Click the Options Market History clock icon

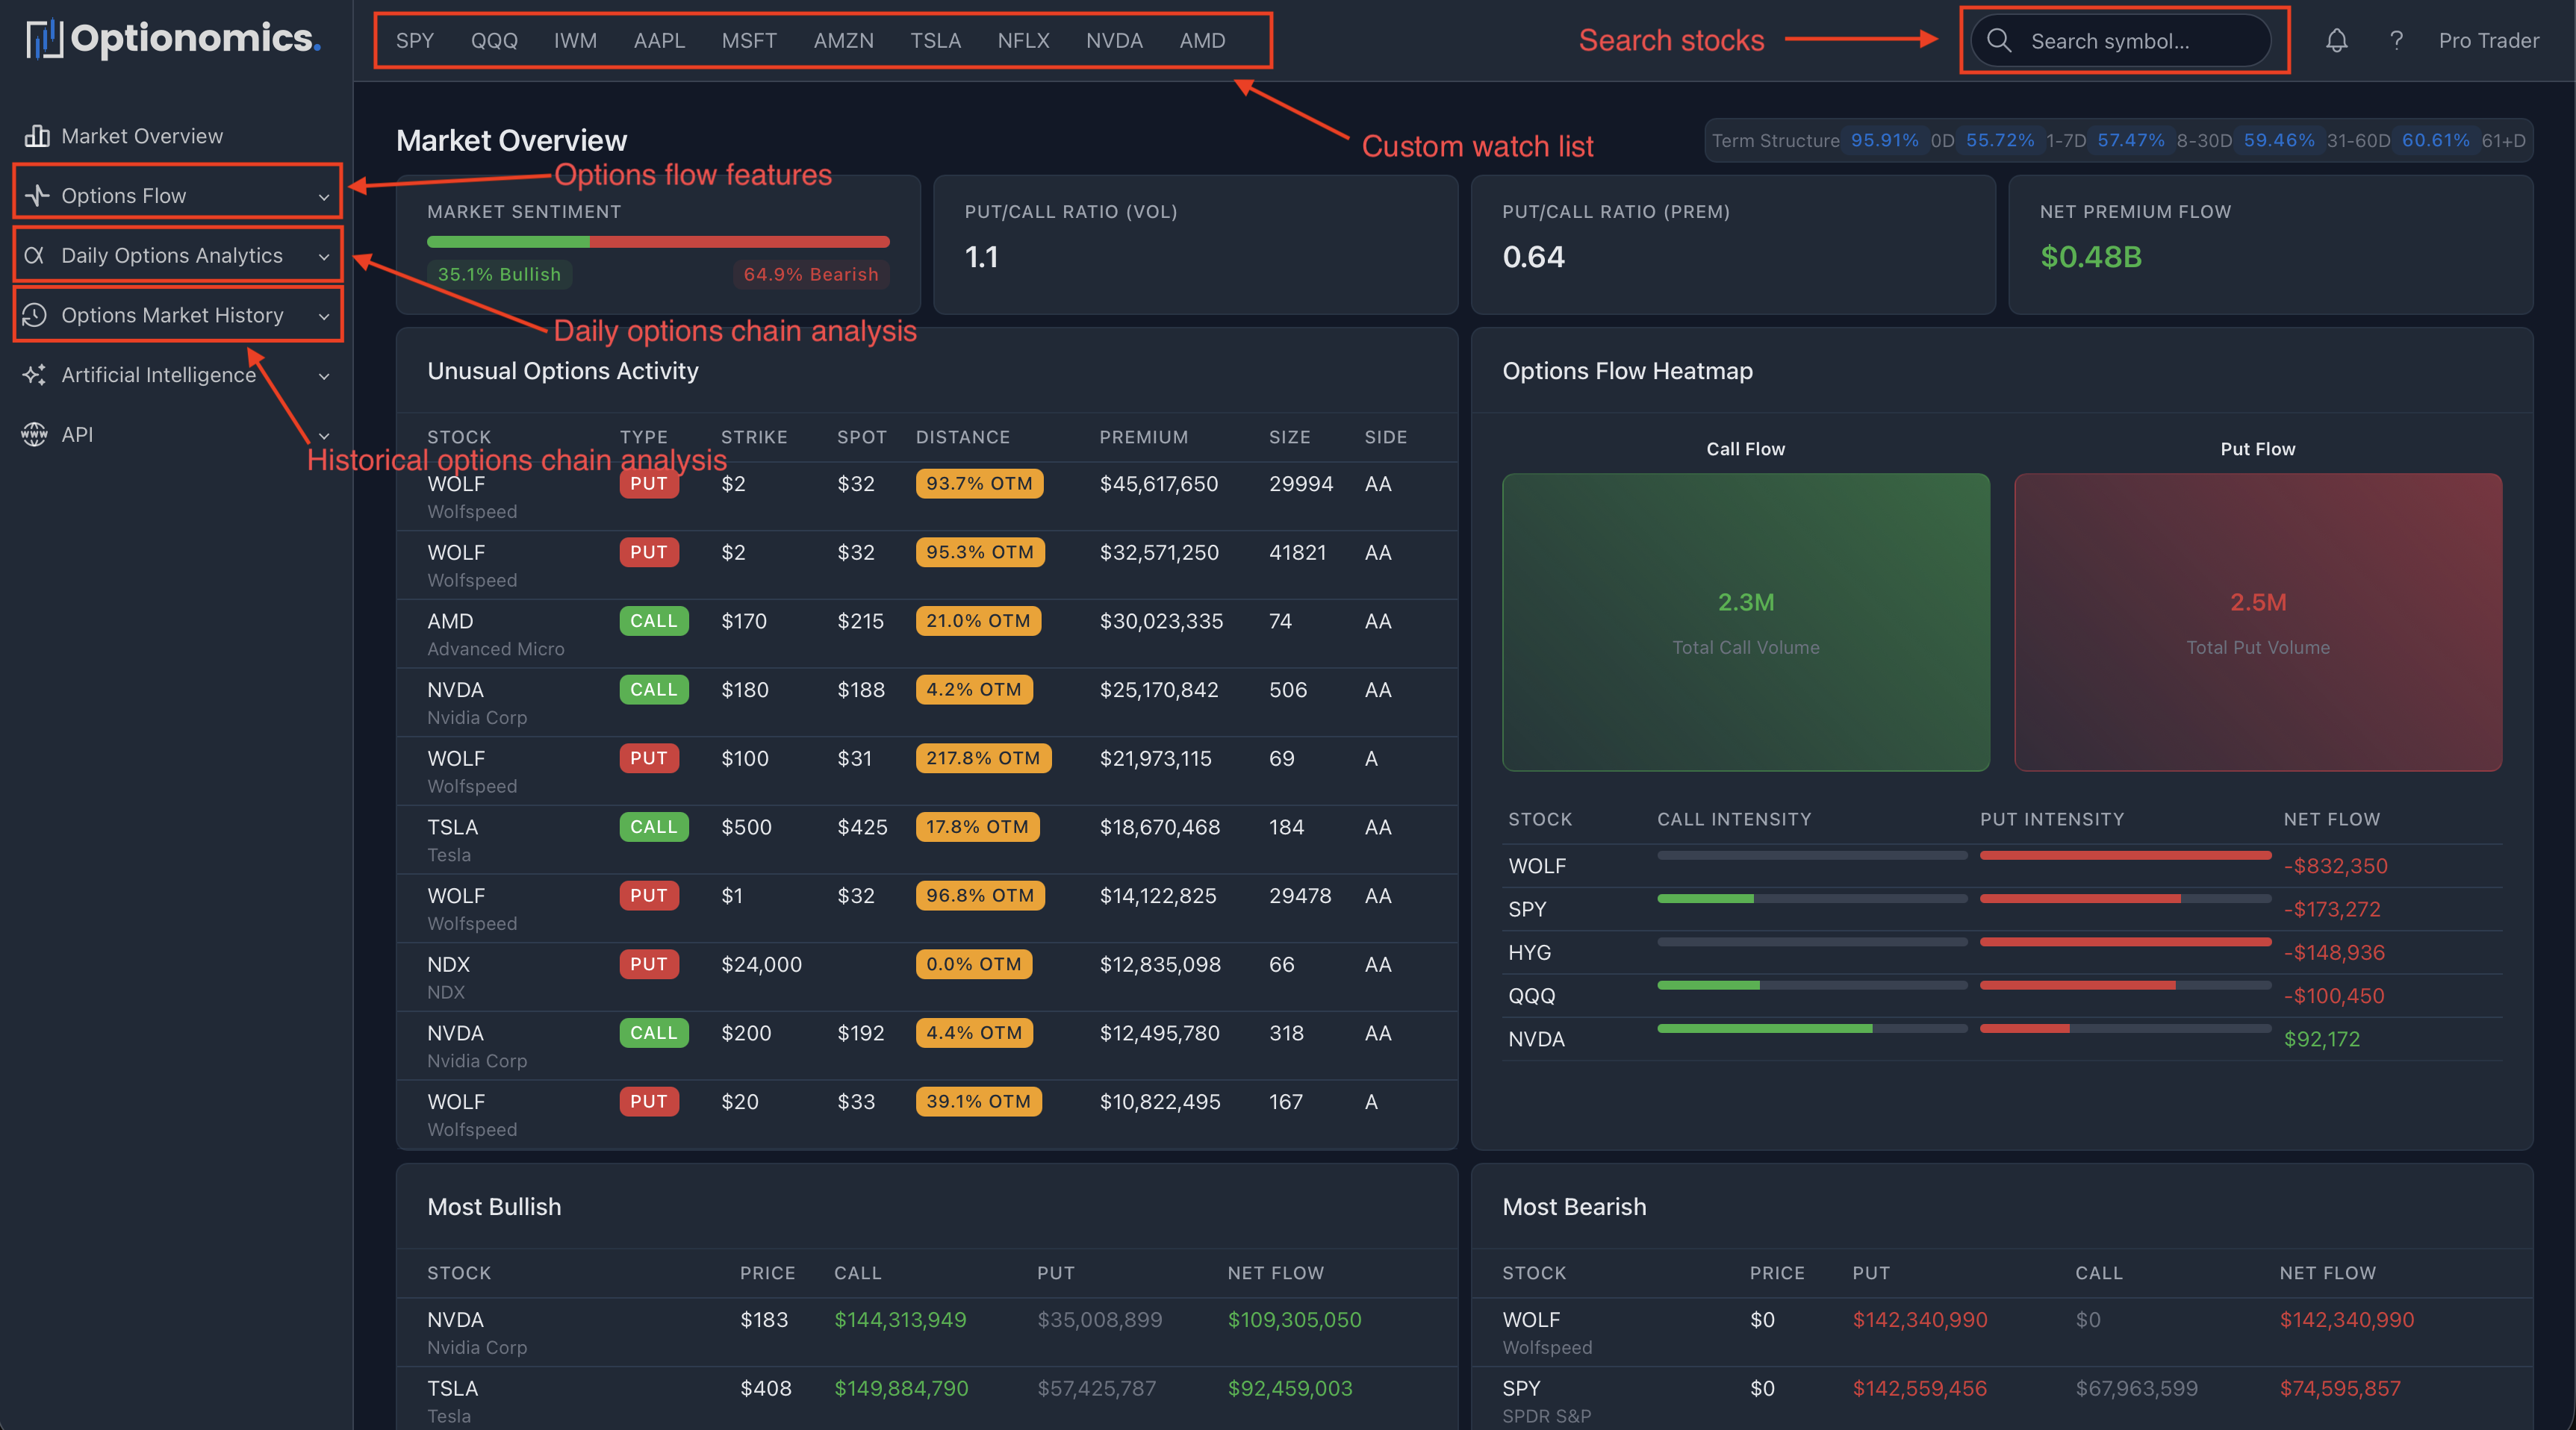35,316
